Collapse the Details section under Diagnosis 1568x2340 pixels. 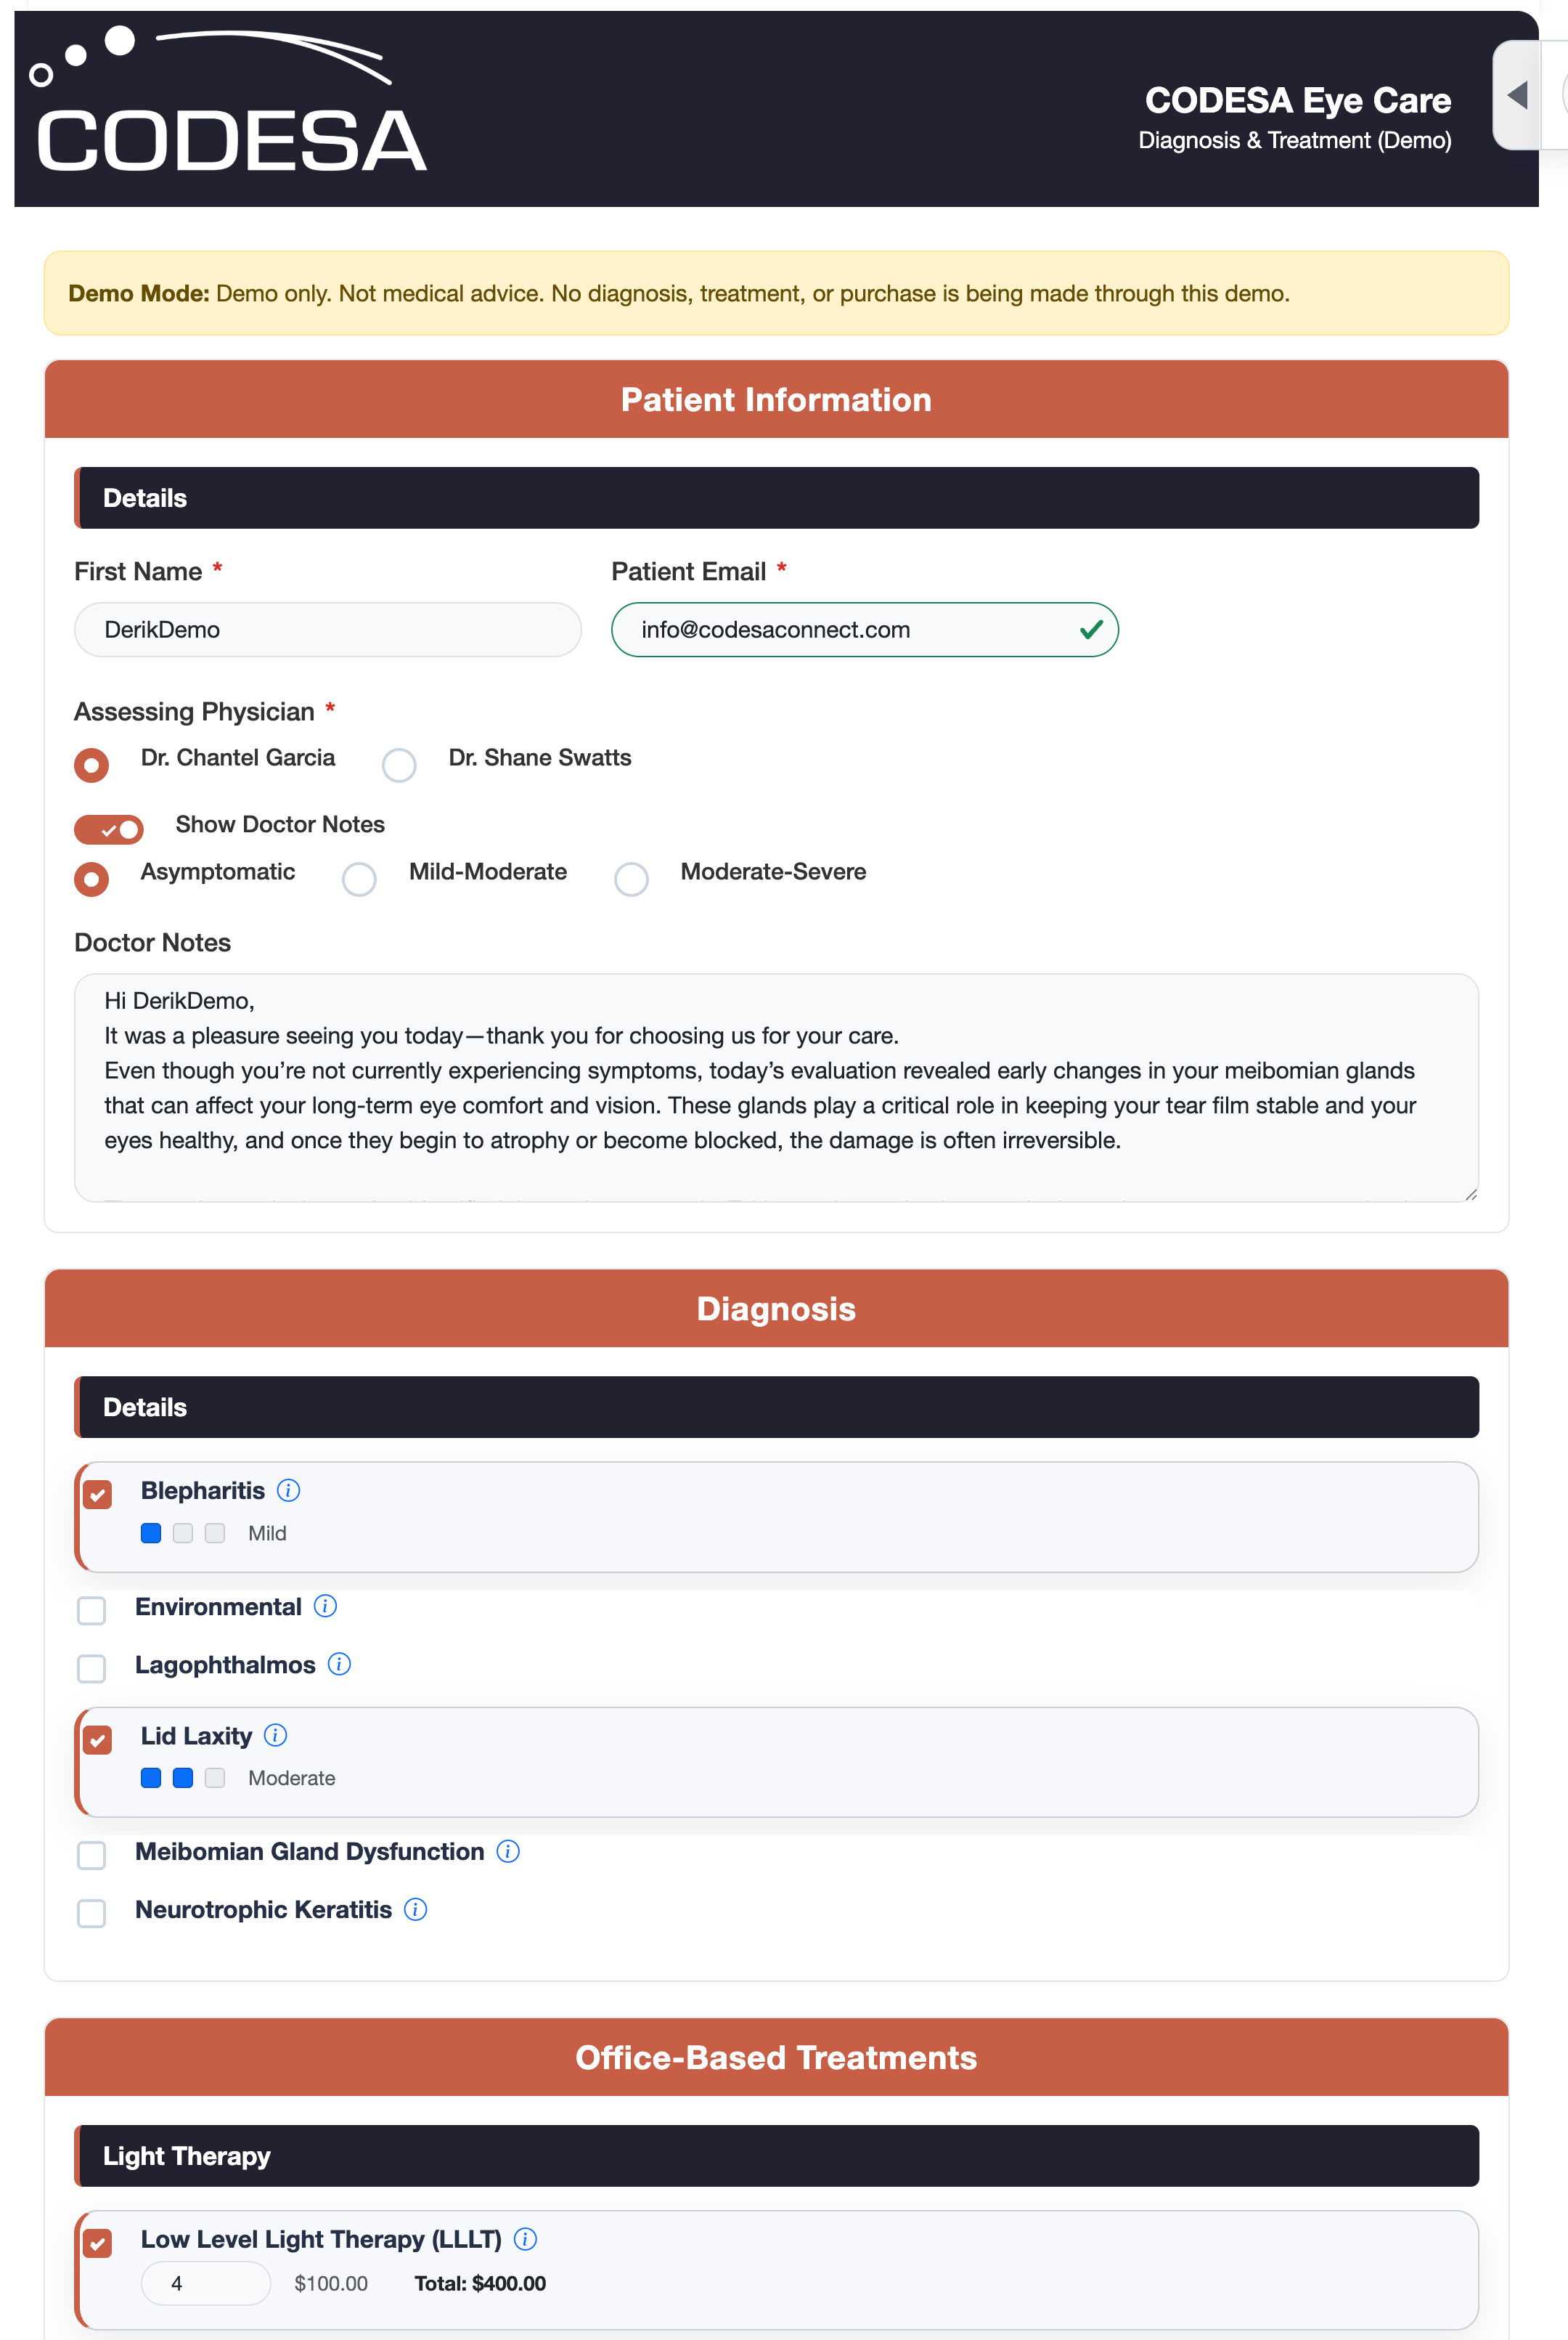tap(776, 1407)
